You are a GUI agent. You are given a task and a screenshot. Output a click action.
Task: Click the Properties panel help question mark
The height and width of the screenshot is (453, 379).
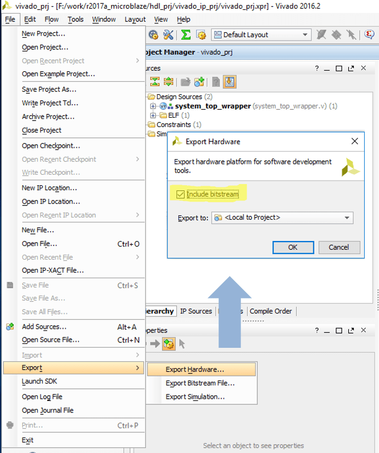pos(317,330)
